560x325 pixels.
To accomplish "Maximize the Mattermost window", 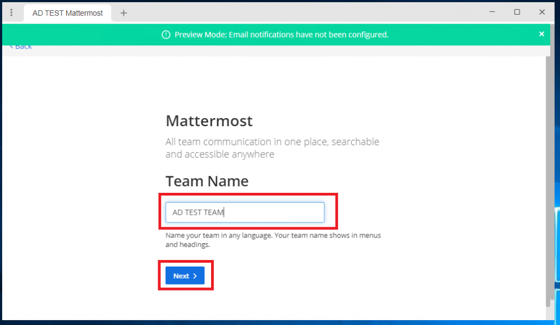I will 517,12.
